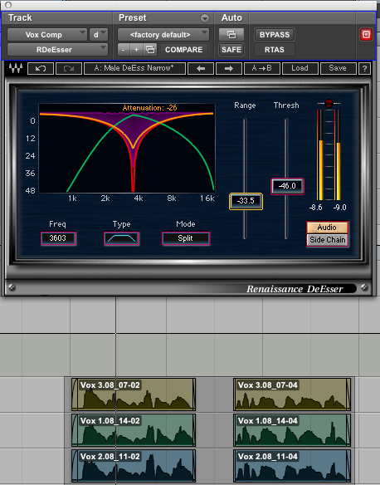380x485 pixels.
Task: Toggle BYPASS on the plugin
Action: click(275, 35)
